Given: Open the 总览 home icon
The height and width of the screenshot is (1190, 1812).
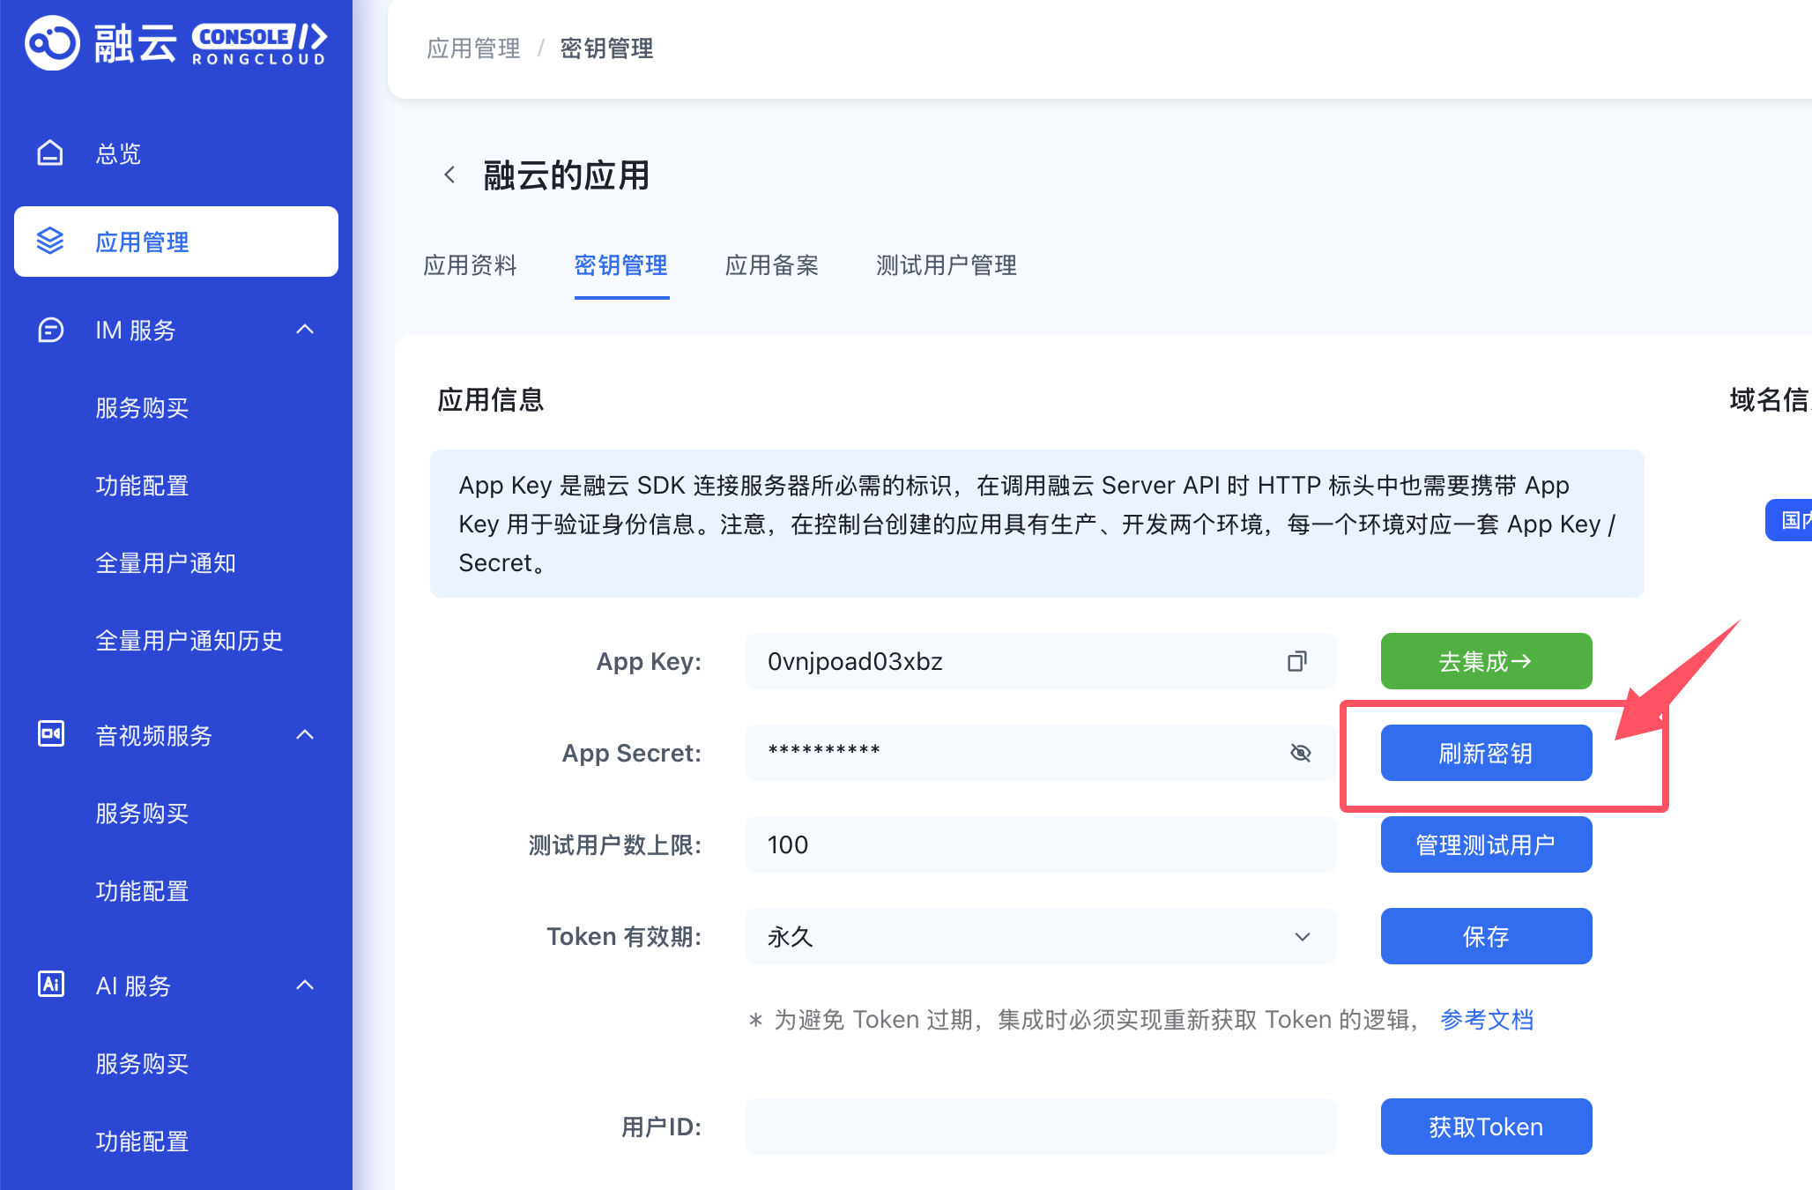Looking at the screenshot, I should pyautogui.click(x=50, y=153).
